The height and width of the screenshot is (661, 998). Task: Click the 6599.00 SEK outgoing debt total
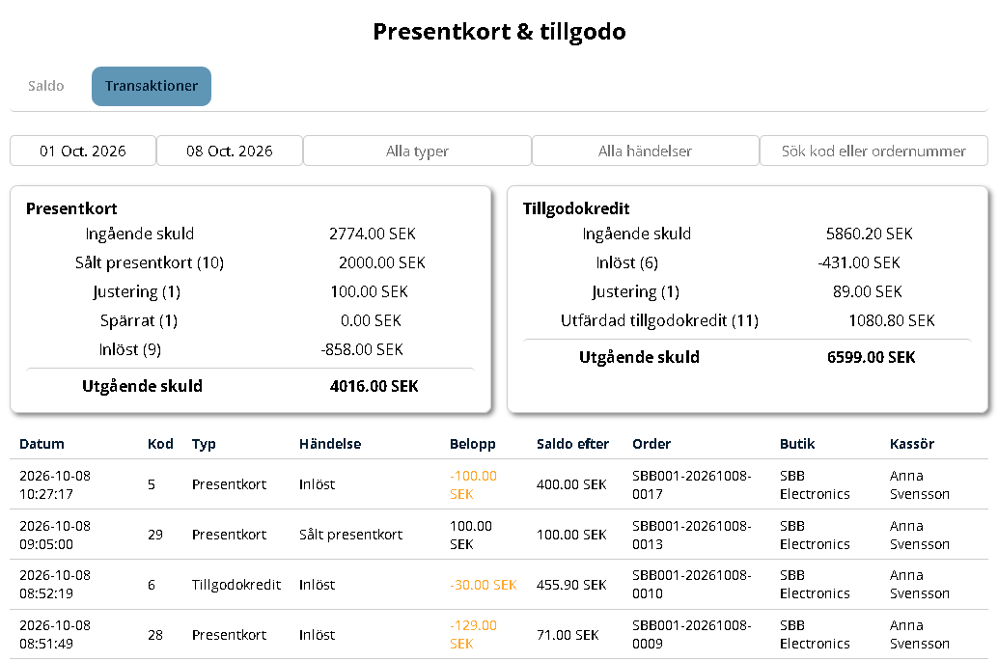pos(872,358)
